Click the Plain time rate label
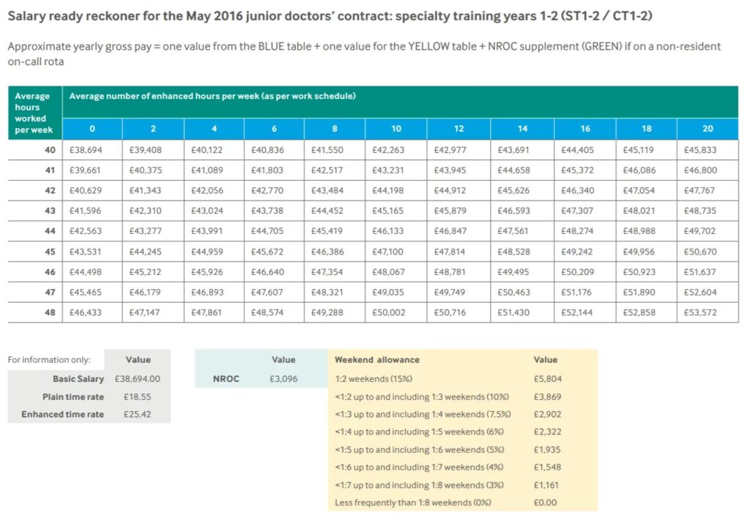Screen dimensions: 750x523 (71, 396)
